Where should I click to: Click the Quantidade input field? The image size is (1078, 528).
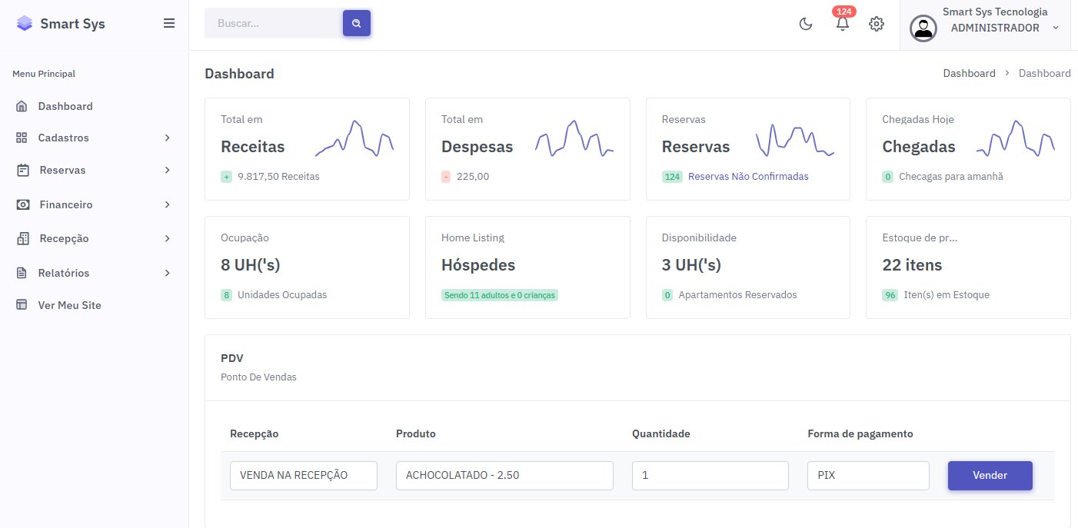click(710, 475)
